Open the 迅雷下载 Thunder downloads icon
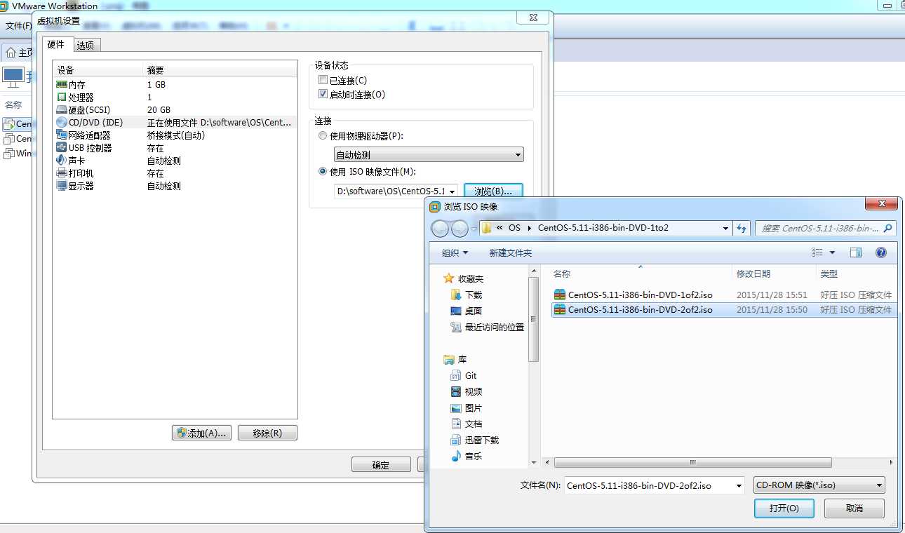 pyautogui.click(x=456, y=440)
